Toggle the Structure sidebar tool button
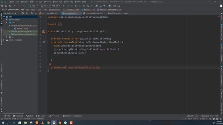Image resolution: width=223 pixels, height=125 pixels. pos(1,70)
